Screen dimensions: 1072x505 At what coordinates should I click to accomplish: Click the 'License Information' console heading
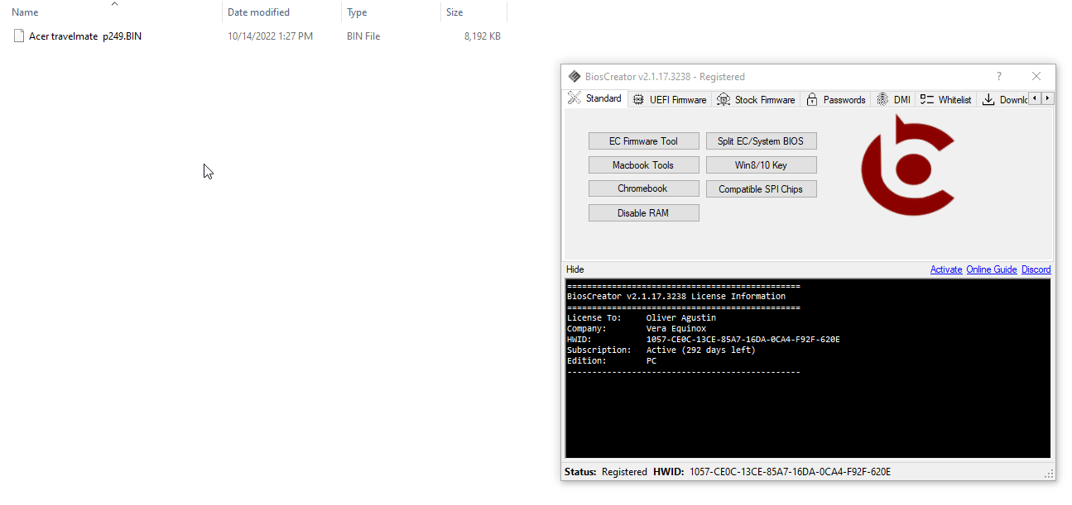pos(676,296)
